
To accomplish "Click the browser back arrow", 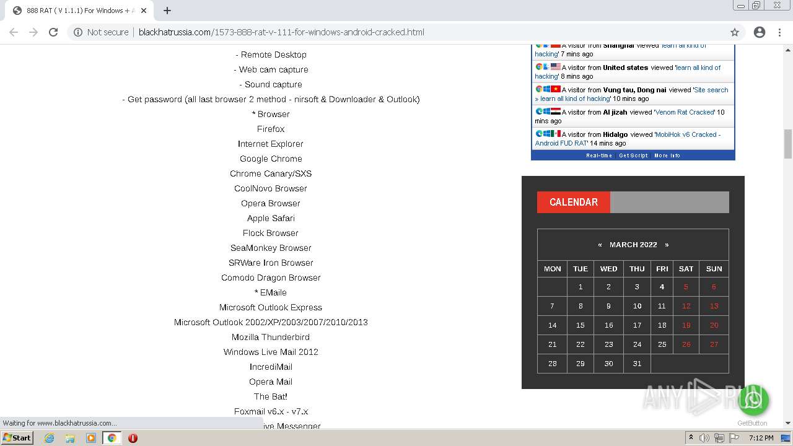I will (14, 32).
